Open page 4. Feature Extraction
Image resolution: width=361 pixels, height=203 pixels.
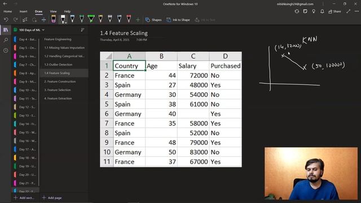64,98
